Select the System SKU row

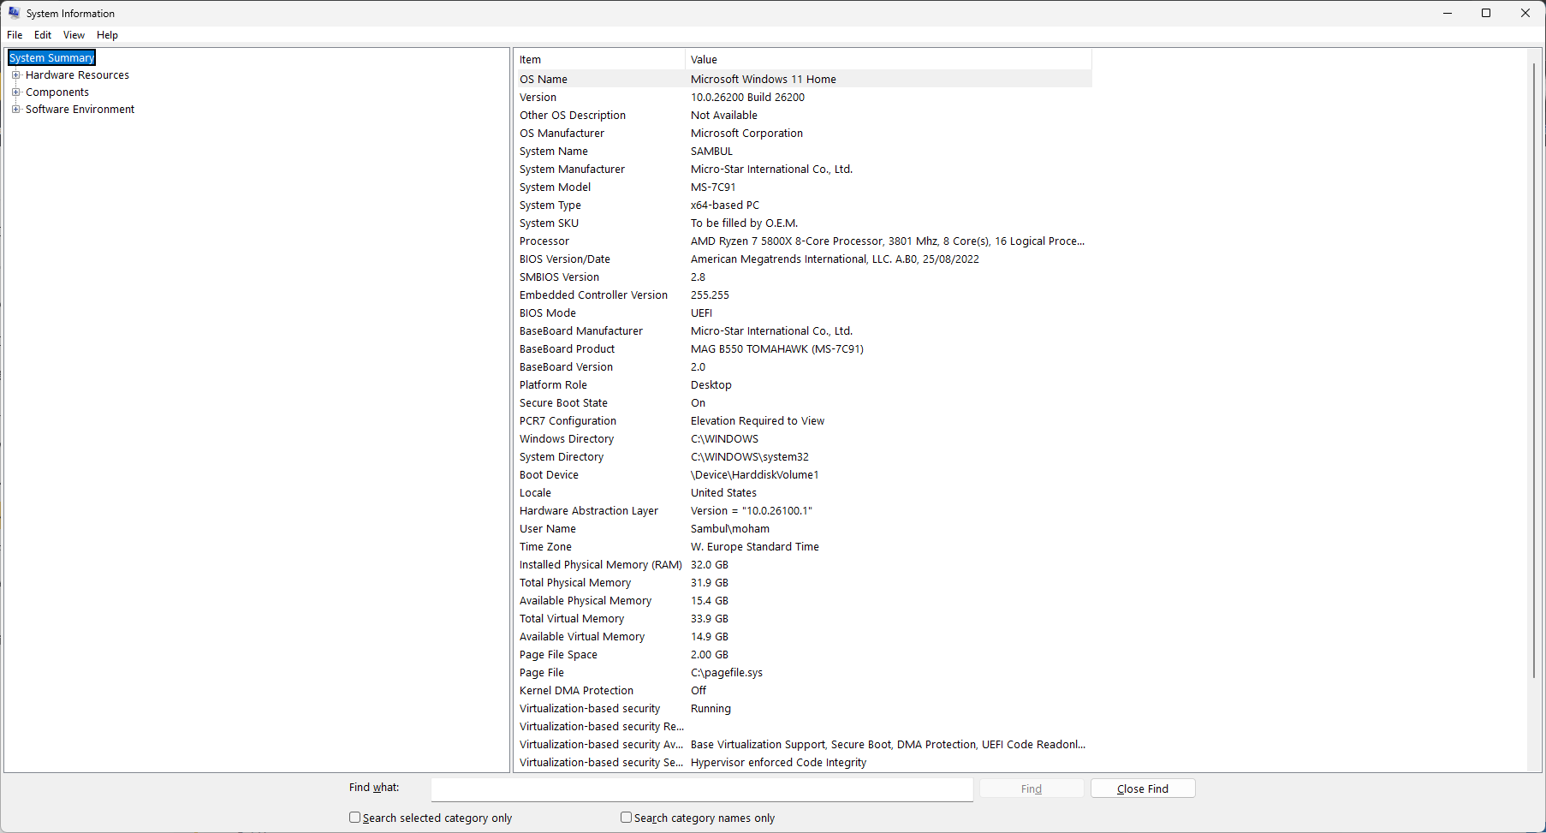[x=803, y=223]
